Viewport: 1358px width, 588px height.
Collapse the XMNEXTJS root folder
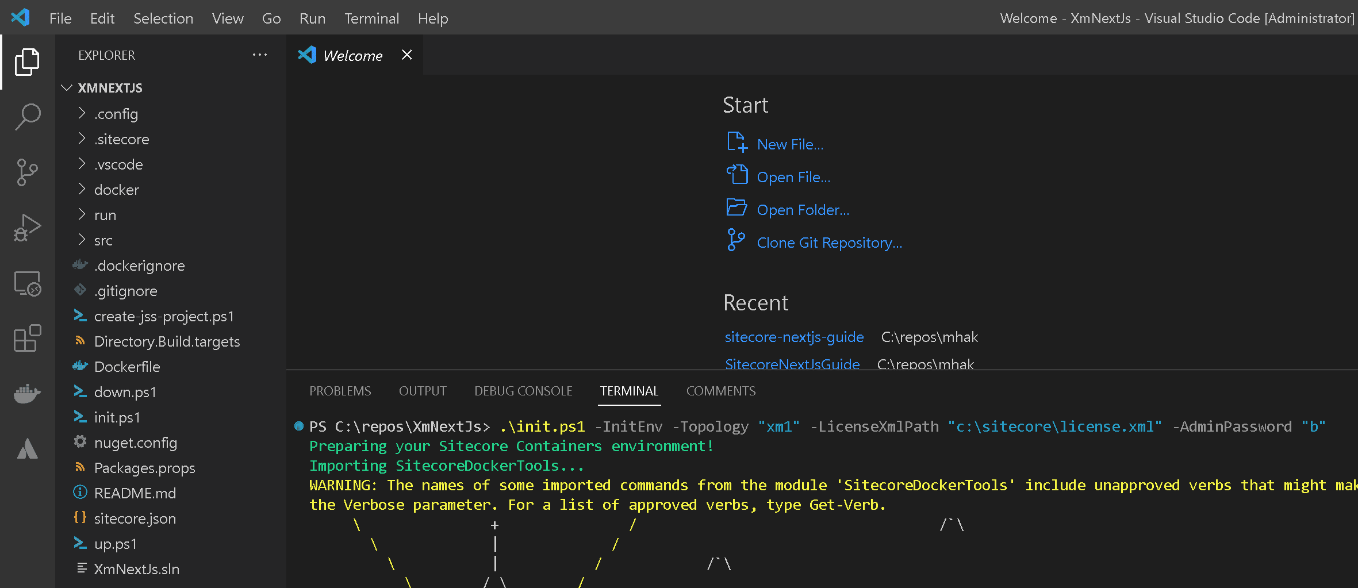(x=67, y=87)
